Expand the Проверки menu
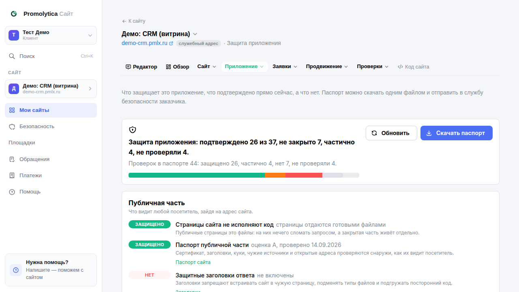 coord(373,67)
